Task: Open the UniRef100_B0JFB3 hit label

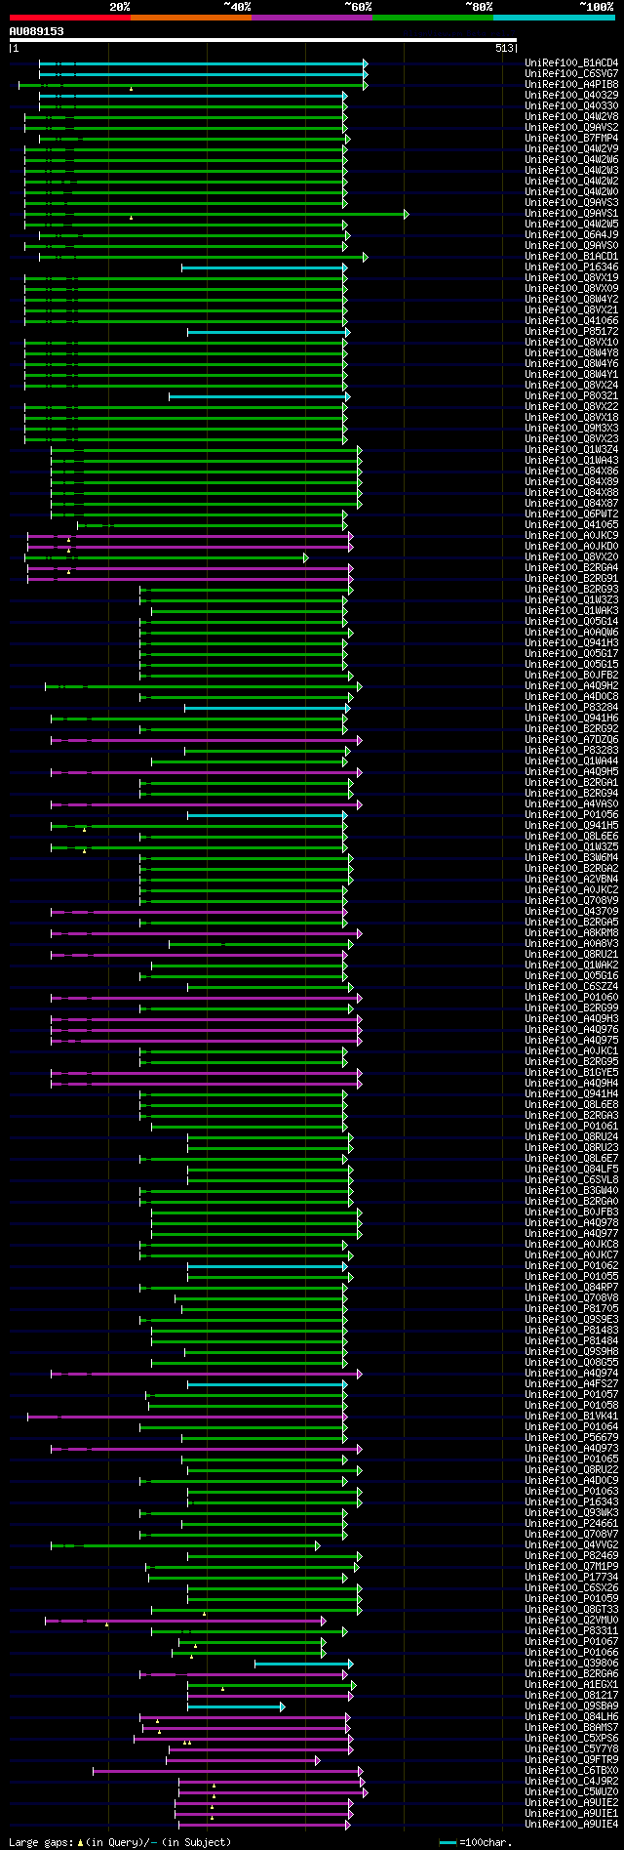Action: pyautogui.click(x=571, y=1213)
